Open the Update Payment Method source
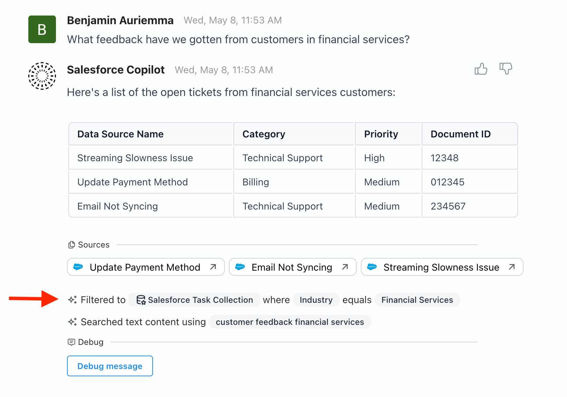This screenshot has width=567, height=397. pyautogui.click(x=145, y=267)
